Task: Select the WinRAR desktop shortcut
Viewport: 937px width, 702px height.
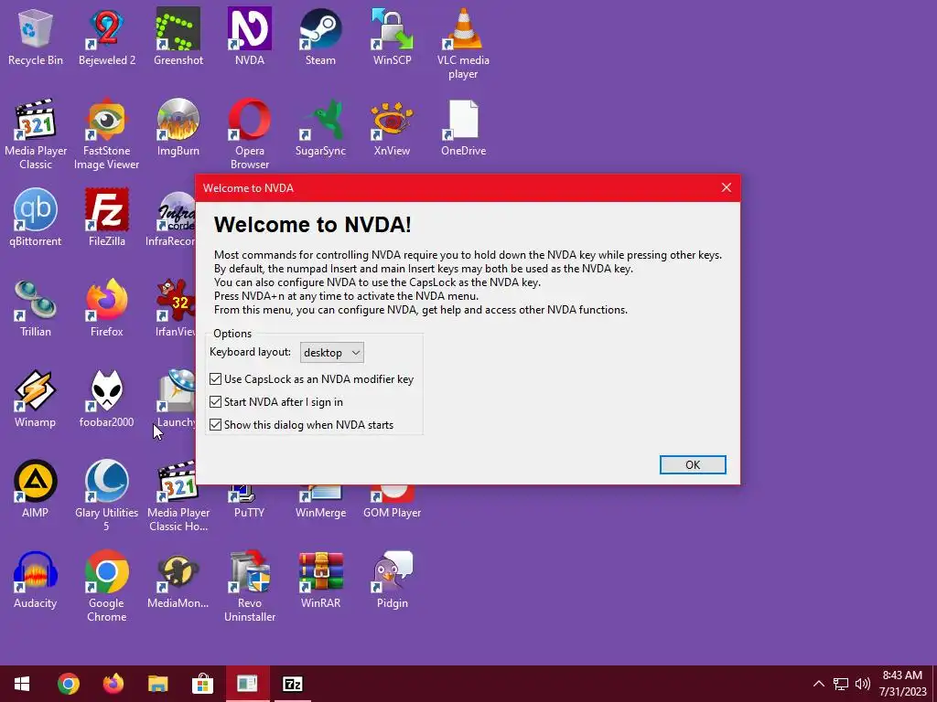Action: click(x=320, y=580)
